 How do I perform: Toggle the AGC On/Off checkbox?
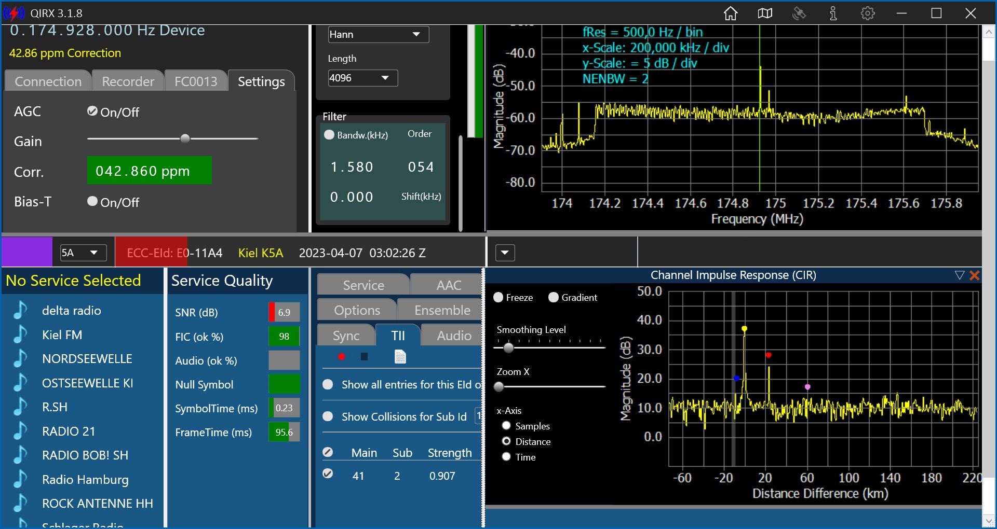pos(92,112)
